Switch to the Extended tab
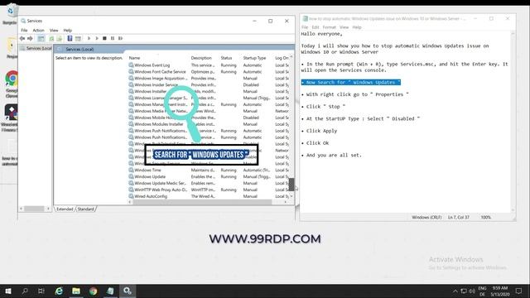The width and height of the screenshot is (530, 298). (65, 209)
